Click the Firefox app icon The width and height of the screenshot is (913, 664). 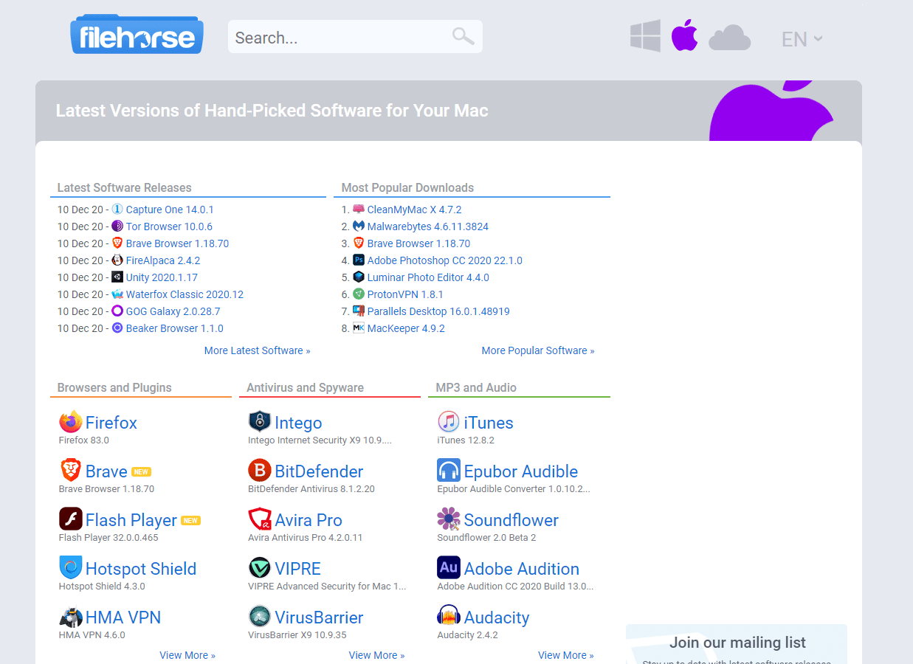pos(71,423)
